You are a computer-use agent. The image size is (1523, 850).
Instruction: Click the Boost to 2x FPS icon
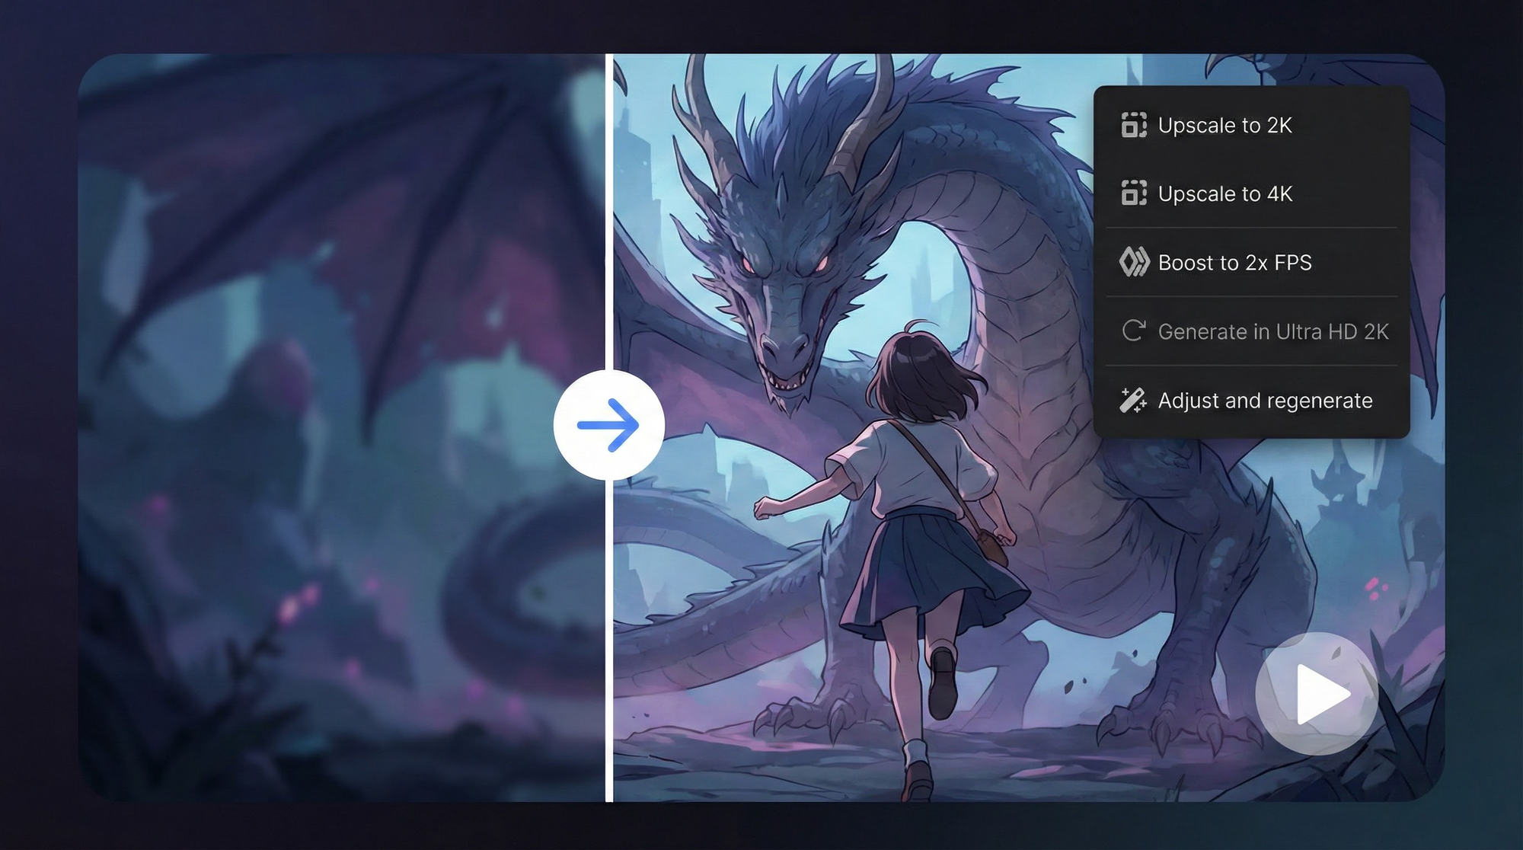(1133, 263)
